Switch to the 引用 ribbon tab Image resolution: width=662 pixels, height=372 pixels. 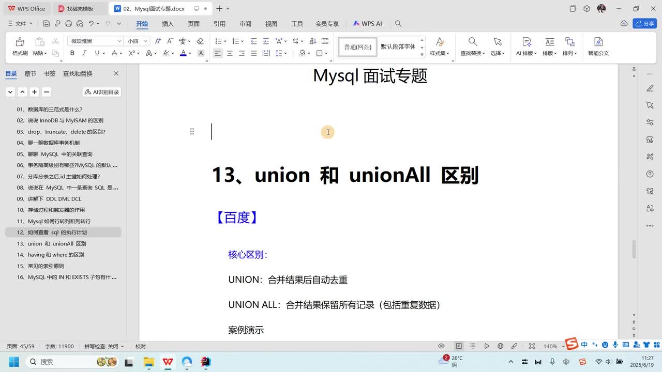pyautogui.click(x=219, y=24)
